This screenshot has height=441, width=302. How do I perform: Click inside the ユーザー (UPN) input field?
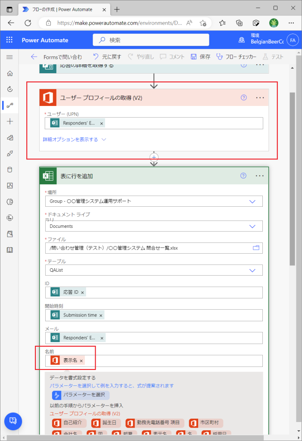point(154,123)
